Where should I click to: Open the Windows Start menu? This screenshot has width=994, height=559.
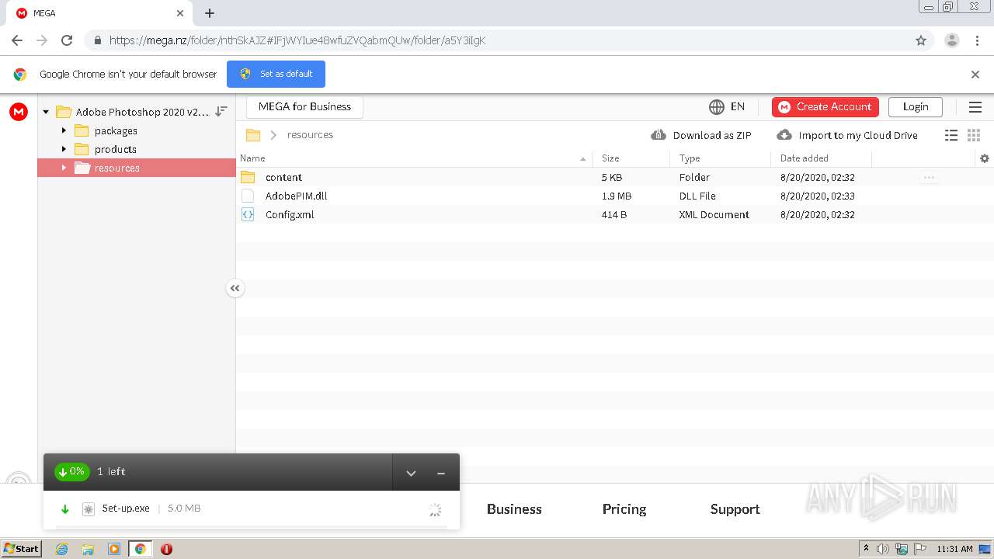click(22, 548)
